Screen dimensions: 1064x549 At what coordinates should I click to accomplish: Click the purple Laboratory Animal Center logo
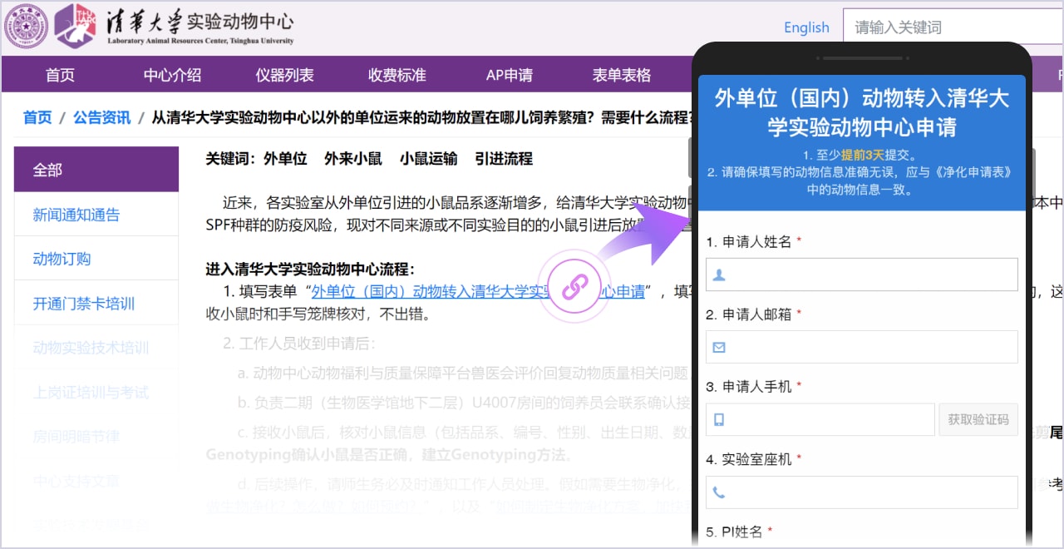(x=75, y=26)
